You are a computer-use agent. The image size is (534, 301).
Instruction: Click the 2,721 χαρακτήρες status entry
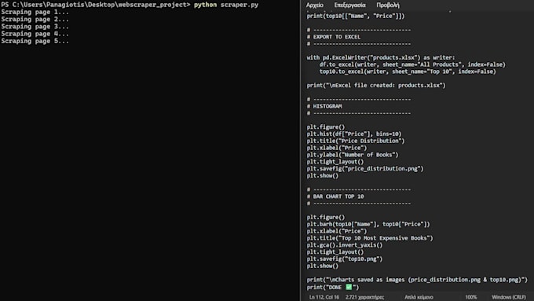(x=364, y=297)
